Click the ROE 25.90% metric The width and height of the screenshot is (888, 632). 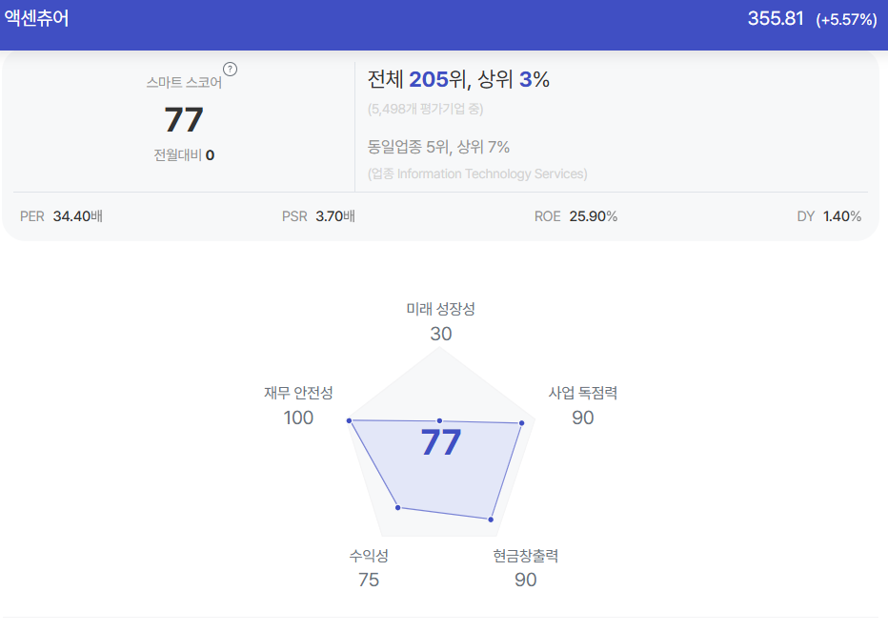(575, 216)
